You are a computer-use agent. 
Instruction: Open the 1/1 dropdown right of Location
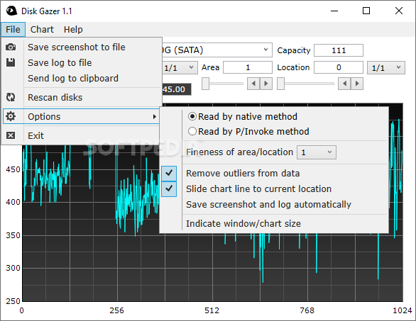coord(386,68)
